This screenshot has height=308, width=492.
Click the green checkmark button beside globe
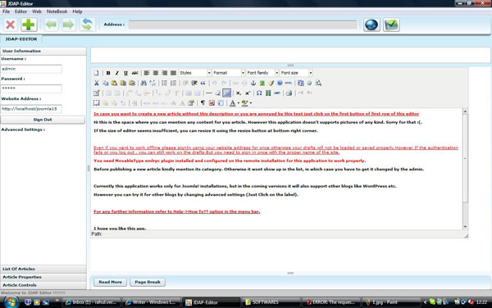[391, 25]
